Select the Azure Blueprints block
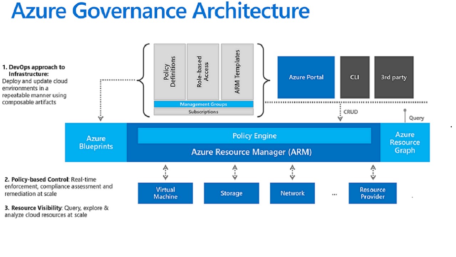Image resolution: width=456 pixels, height=257 pixels. tap(96, 142)
